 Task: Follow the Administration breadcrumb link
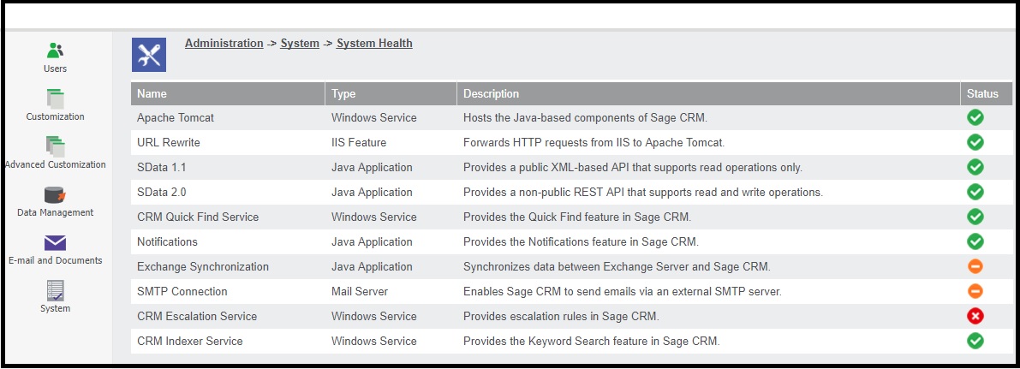[224, 43]
